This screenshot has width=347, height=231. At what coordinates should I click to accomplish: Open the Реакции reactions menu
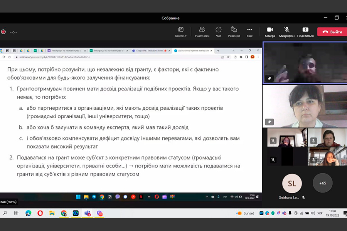point(234,32)
